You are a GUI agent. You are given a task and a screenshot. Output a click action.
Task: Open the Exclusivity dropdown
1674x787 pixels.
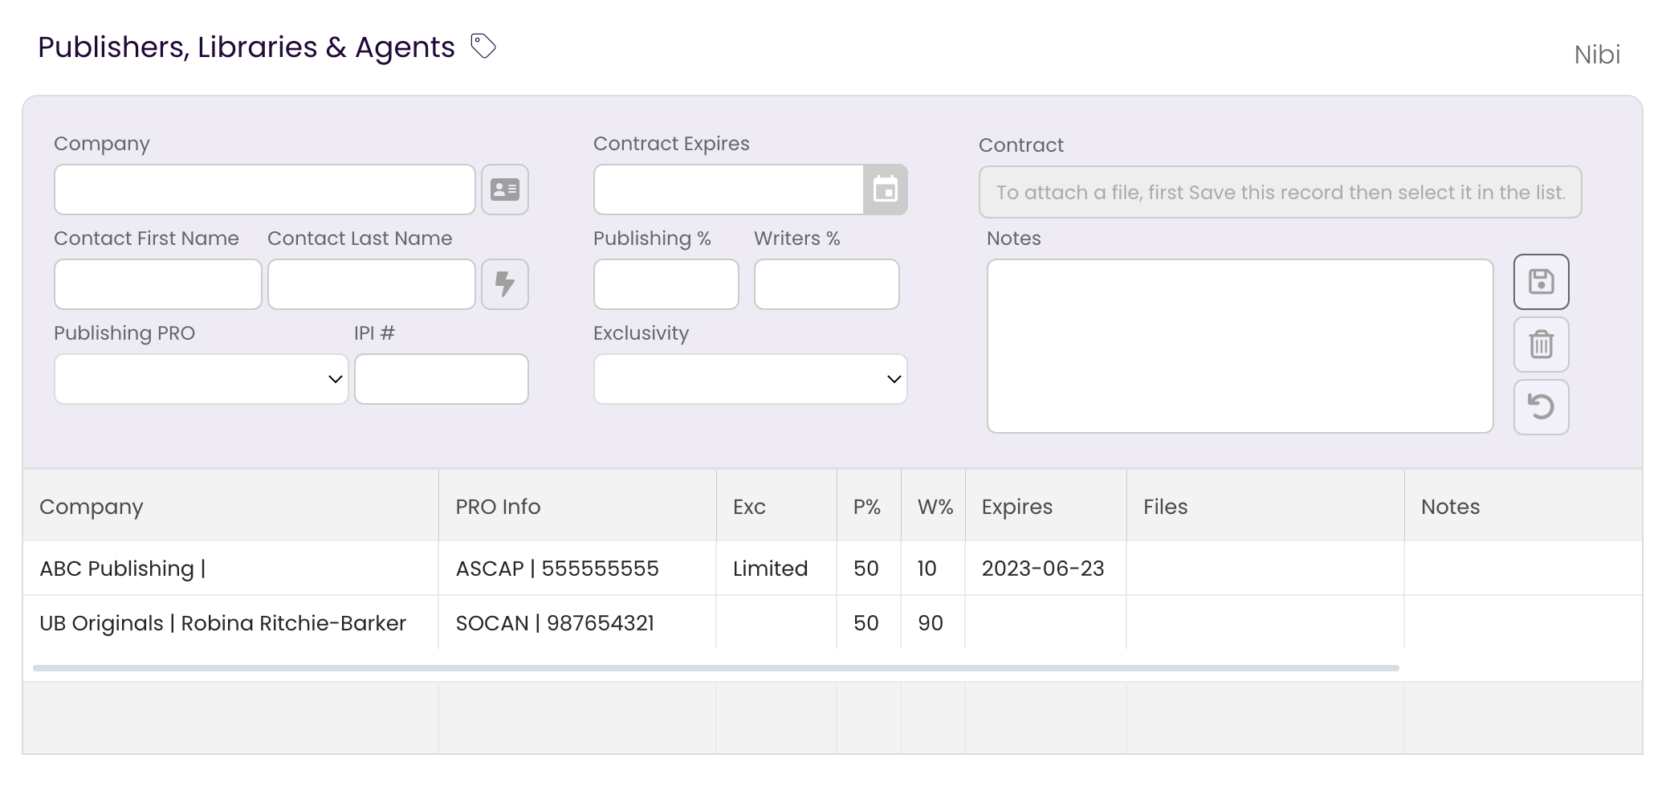[750, 379]
